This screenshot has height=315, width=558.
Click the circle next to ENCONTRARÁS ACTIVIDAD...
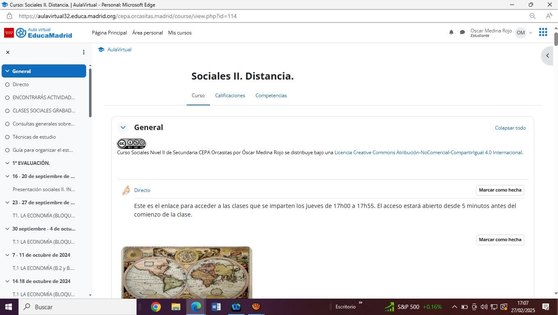[x=7, y=98]
